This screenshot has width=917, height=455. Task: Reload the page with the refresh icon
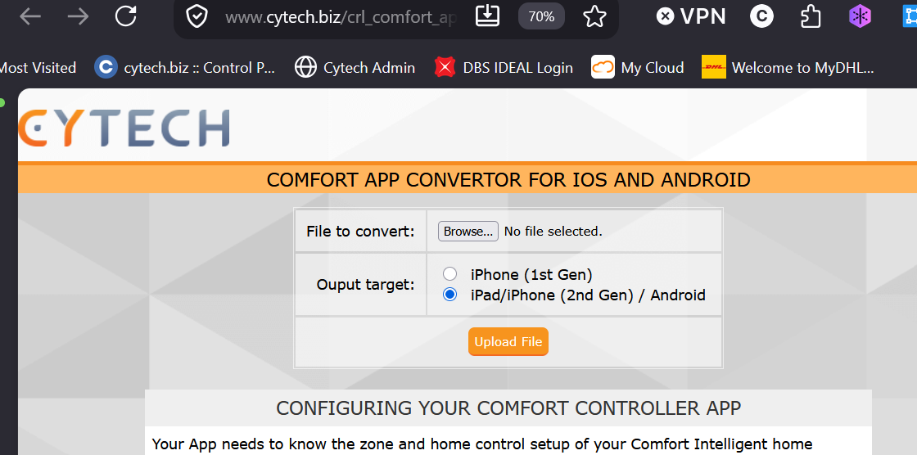coord(126,16)
